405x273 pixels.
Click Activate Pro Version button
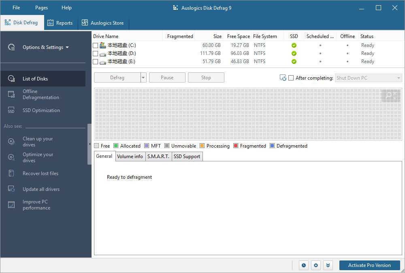pyautogui.click(x=369, y=265)
